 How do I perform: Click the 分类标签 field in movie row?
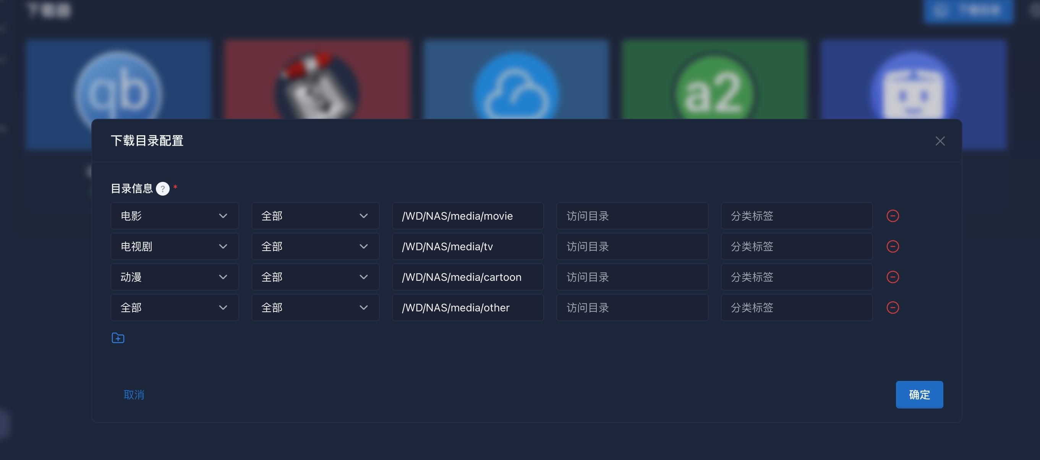point(796,216)
